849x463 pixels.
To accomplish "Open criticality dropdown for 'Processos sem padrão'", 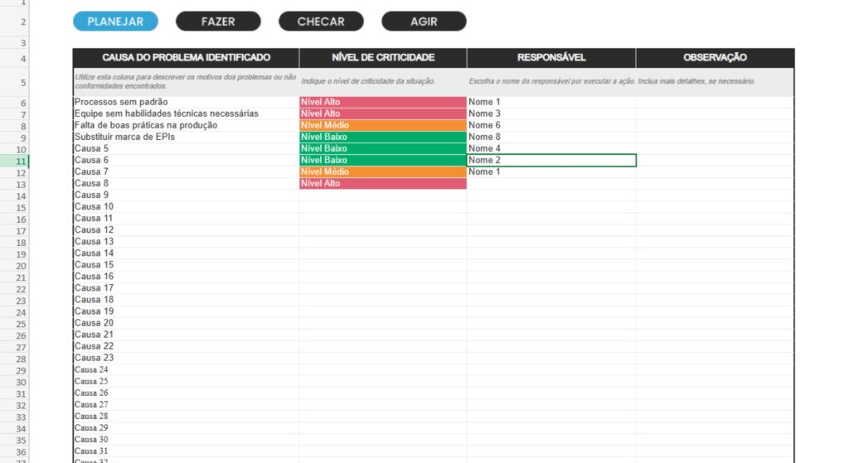I will (382, 102).
